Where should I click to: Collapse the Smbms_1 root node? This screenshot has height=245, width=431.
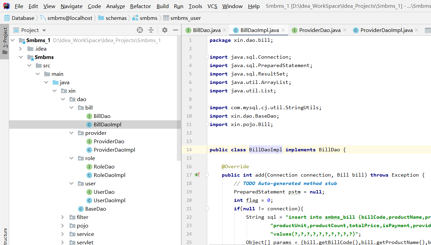[12, 40]
